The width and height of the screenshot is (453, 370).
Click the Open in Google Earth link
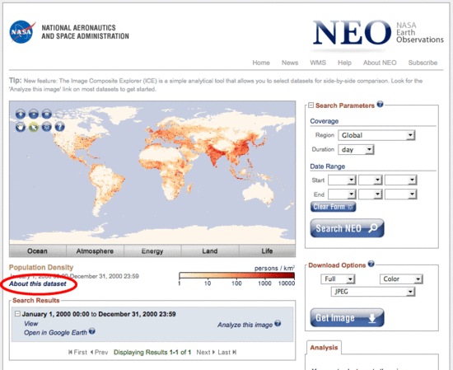(x=55, y=333)
